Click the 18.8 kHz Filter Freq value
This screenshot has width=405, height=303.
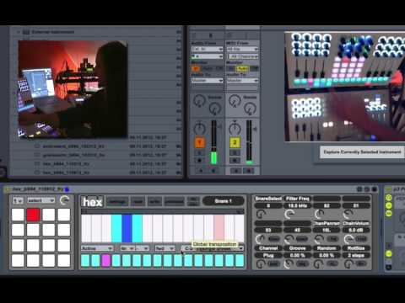click(297, 206)
